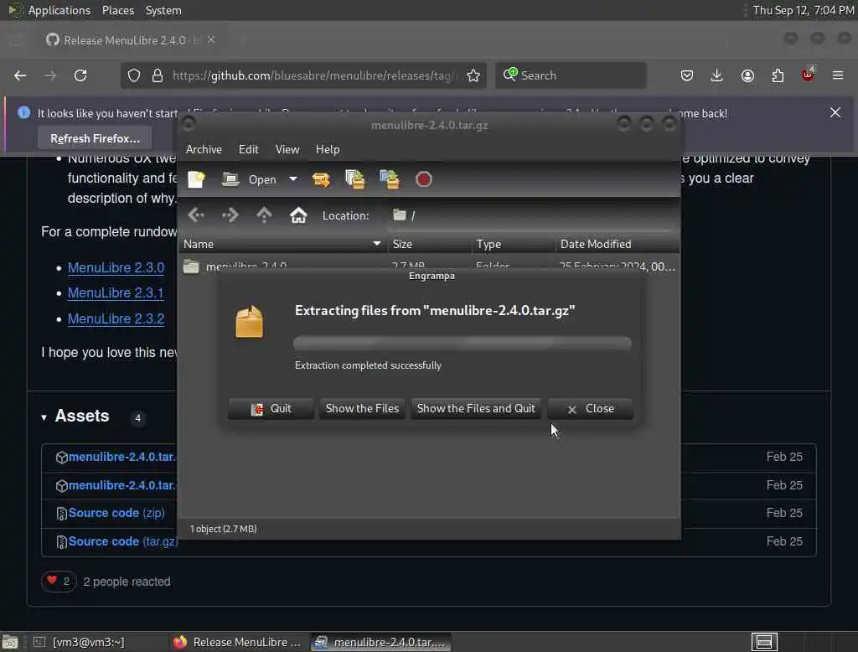
Task: Open the View menu in Engrampa
Action: coord(287,149)
